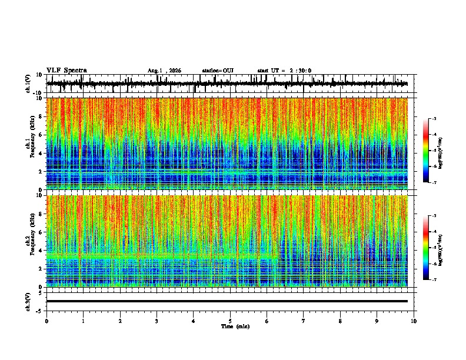Click the ch.2 color scale PSD units label
This screenshot has width=466, height=360.
[x=441, y=250]
